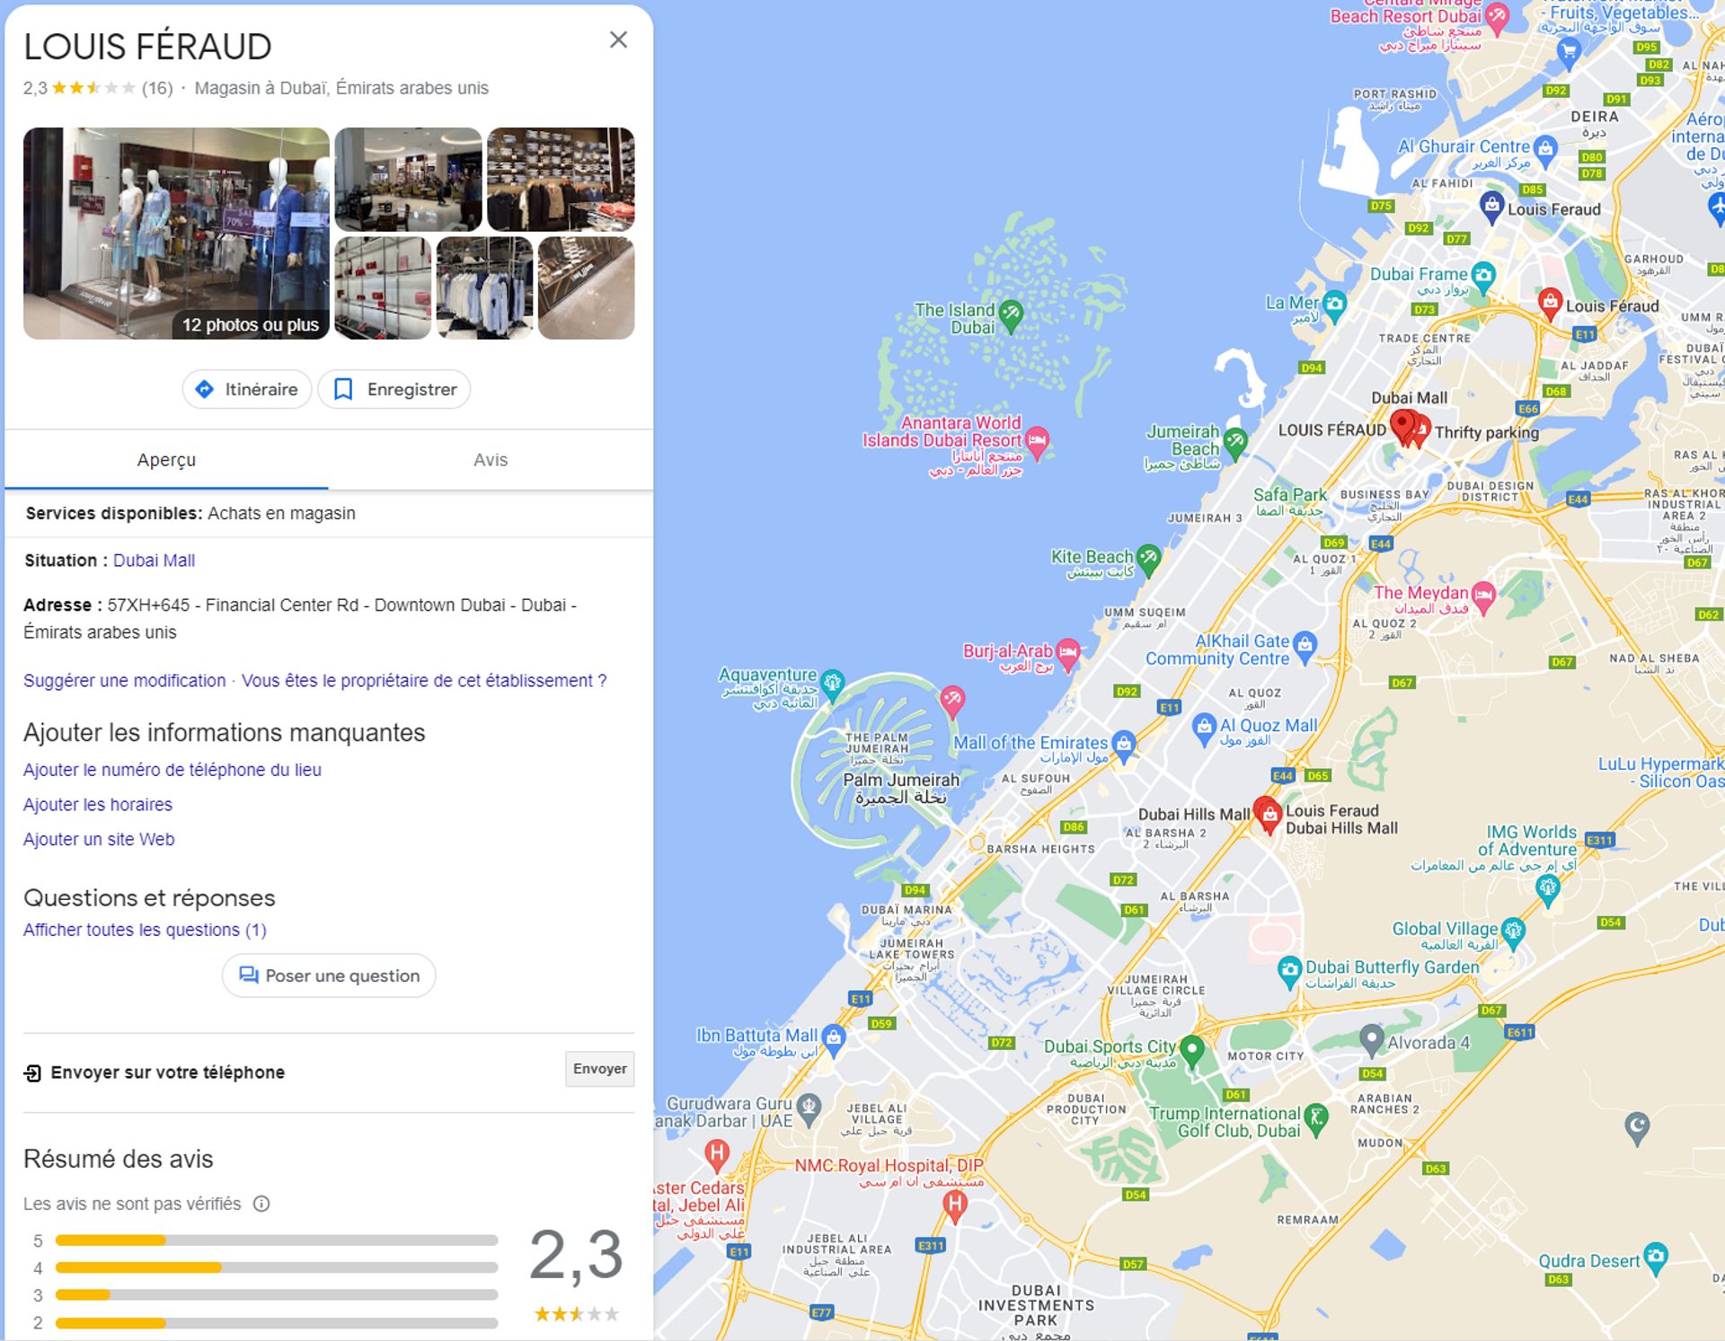The image size is (1725, 1341).
Task: Select the Aperçu tab
Action: click(166, 460)
